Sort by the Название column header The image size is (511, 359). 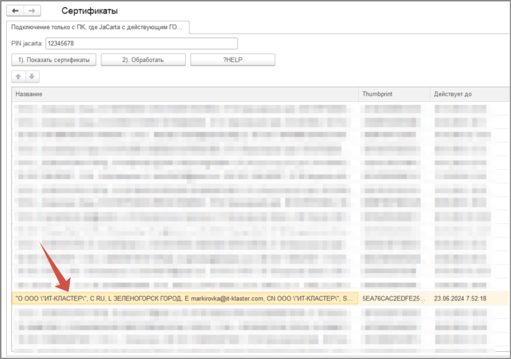point(185,94)
